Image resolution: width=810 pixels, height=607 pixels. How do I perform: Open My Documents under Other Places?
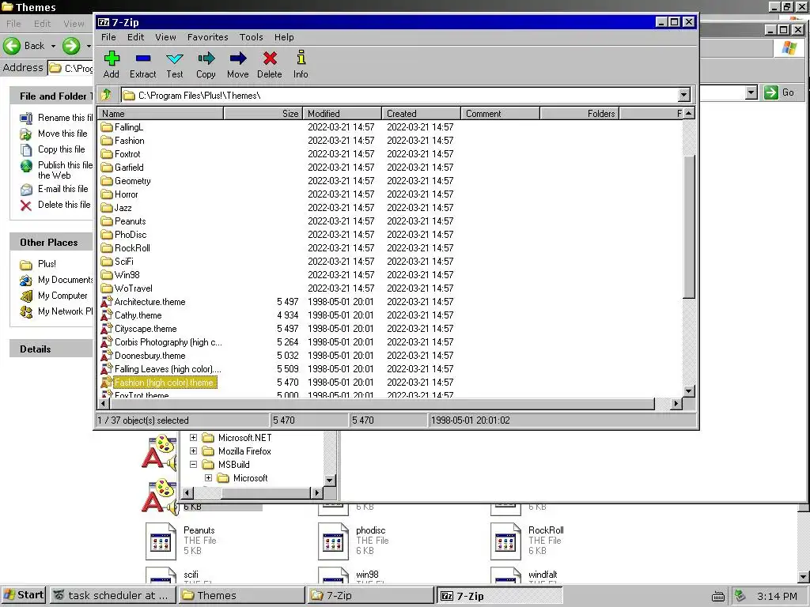coord(56,280)
